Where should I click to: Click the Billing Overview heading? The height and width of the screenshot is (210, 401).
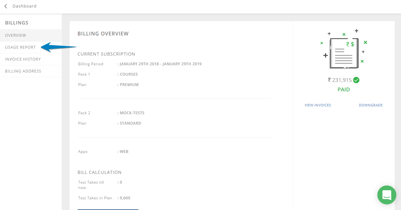(103, 34)
